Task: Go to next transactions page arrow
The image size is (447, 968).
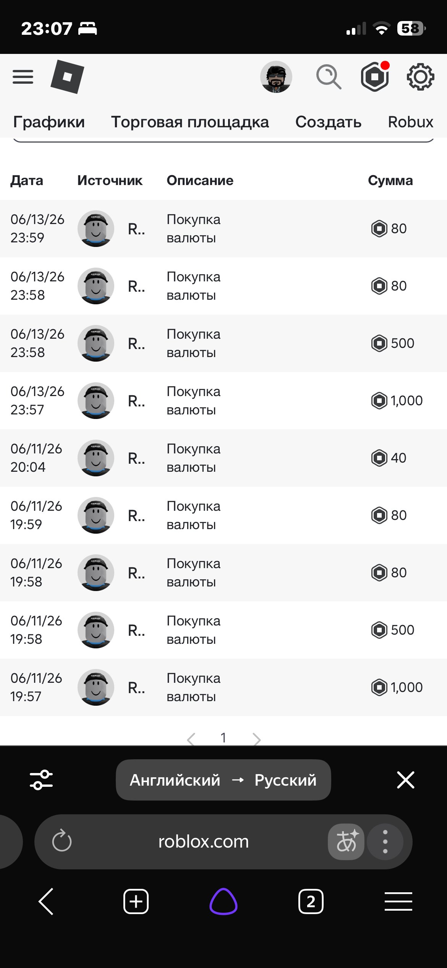Action: 257,739
